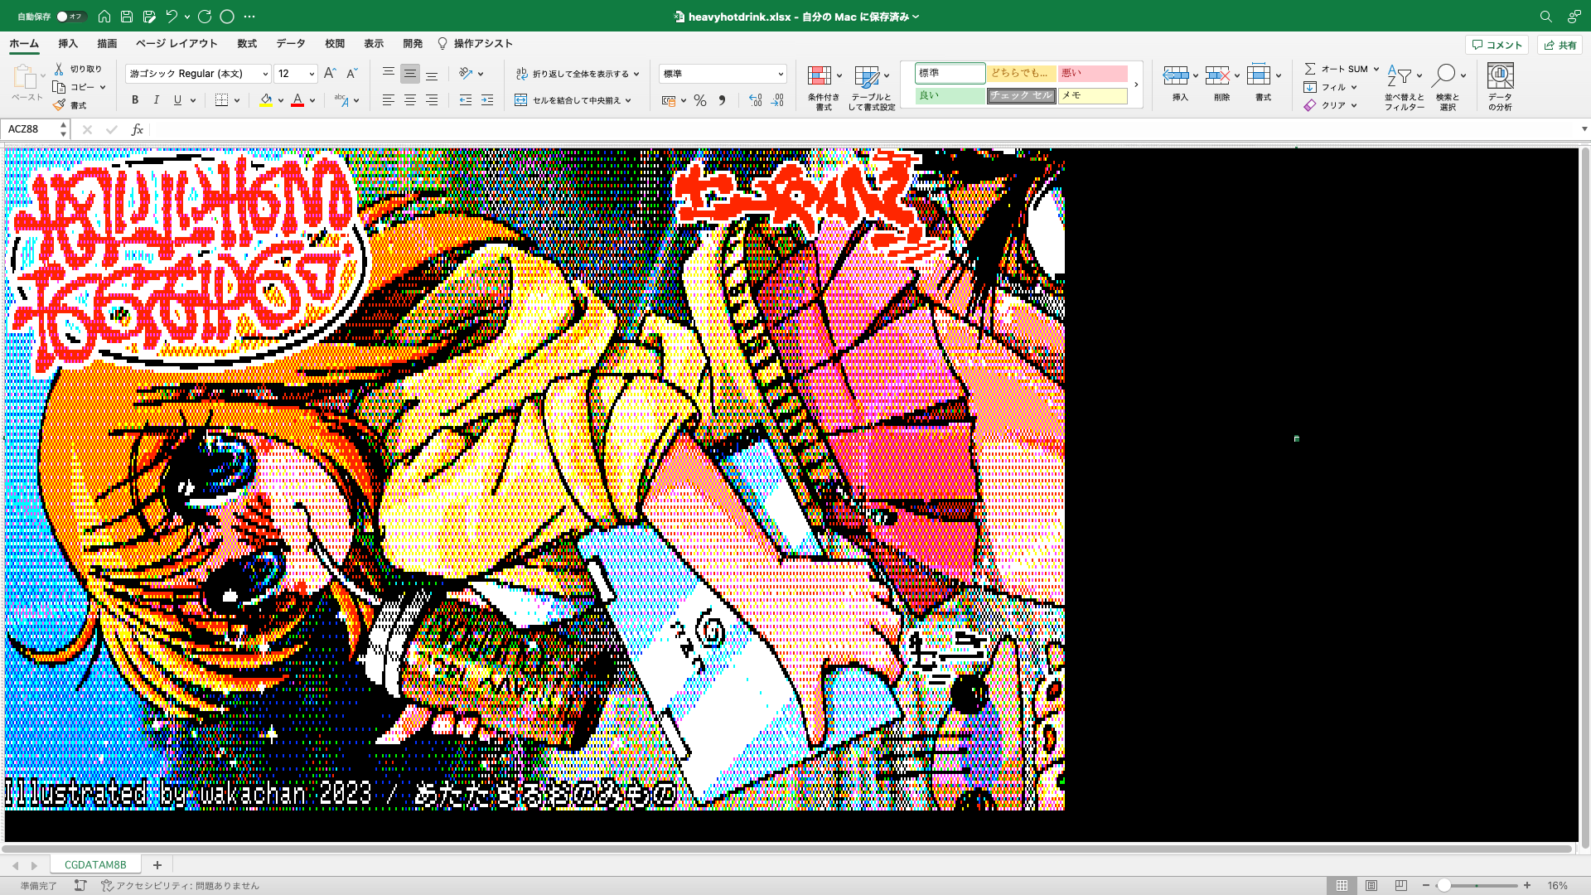Apply Comma style icon
This screenshot has height=895, width=1591.
(x=722, y=100)
